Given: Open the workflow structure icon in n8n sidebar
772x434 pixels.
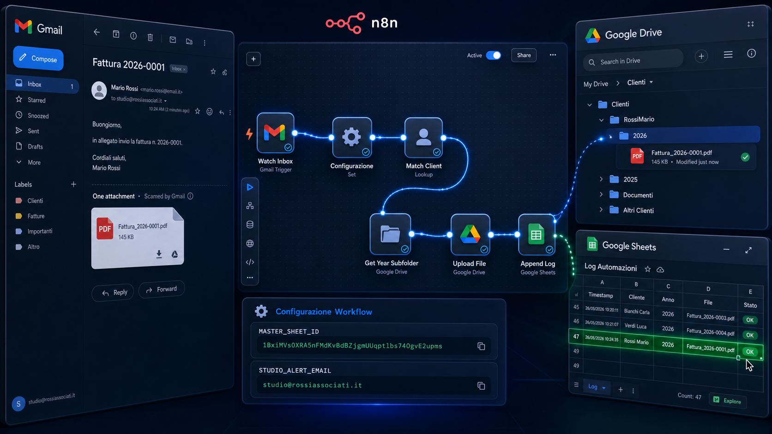Looking at the screenshot, I should click(x=250, y=206).
